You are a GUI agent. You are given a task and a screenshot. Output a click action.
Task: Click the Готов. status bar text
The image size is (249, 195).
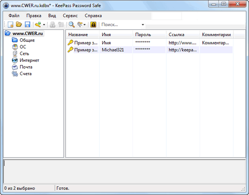tap(63, 188)
